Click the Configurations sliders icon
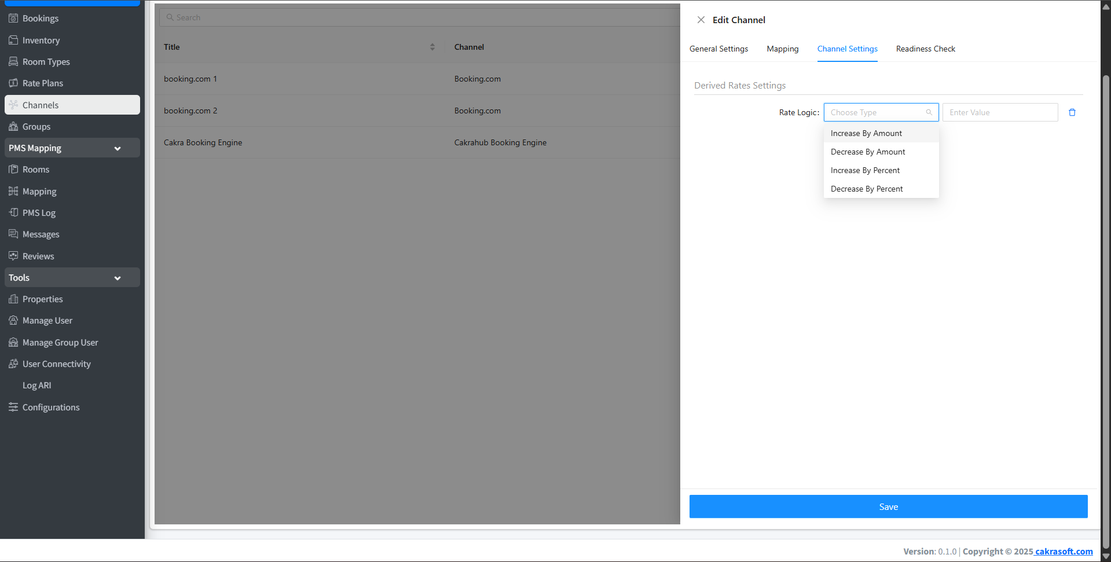Viewport: 1111px width, 562px height. point(13,407)
